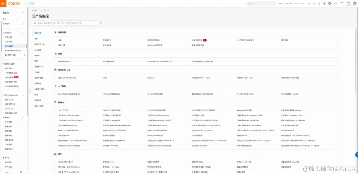Viewport: 358px width, 174px height.
Task: Select the 消息队列 MQ category tab
Action: point(39,44)
